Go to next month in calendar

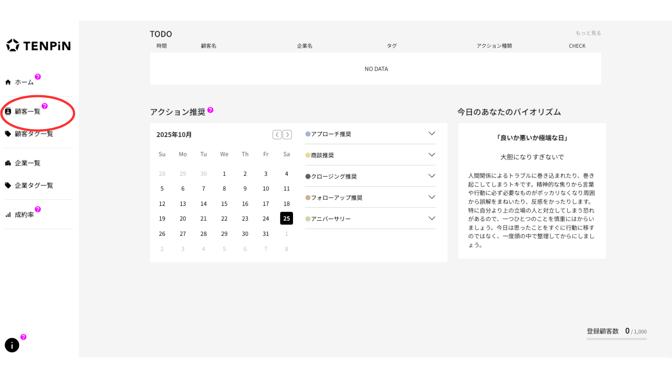pos(287,135)
